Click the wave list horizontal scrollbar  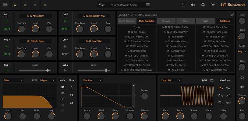pyautogui.click(x=143, y=73)
